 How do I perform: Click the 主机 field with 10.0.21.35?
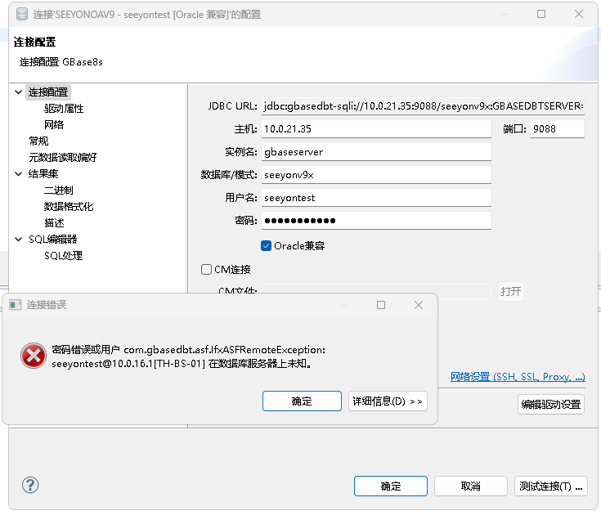click(x=376, y=129)
